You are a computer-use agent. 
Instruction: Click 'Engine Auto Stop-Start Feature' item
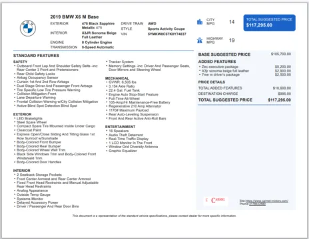point(133,94)
